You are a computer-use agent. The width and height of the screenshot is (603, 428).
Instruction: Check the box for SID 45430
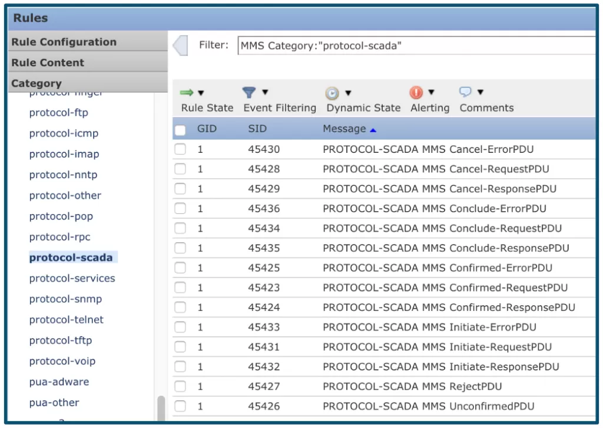pos(180,149)
